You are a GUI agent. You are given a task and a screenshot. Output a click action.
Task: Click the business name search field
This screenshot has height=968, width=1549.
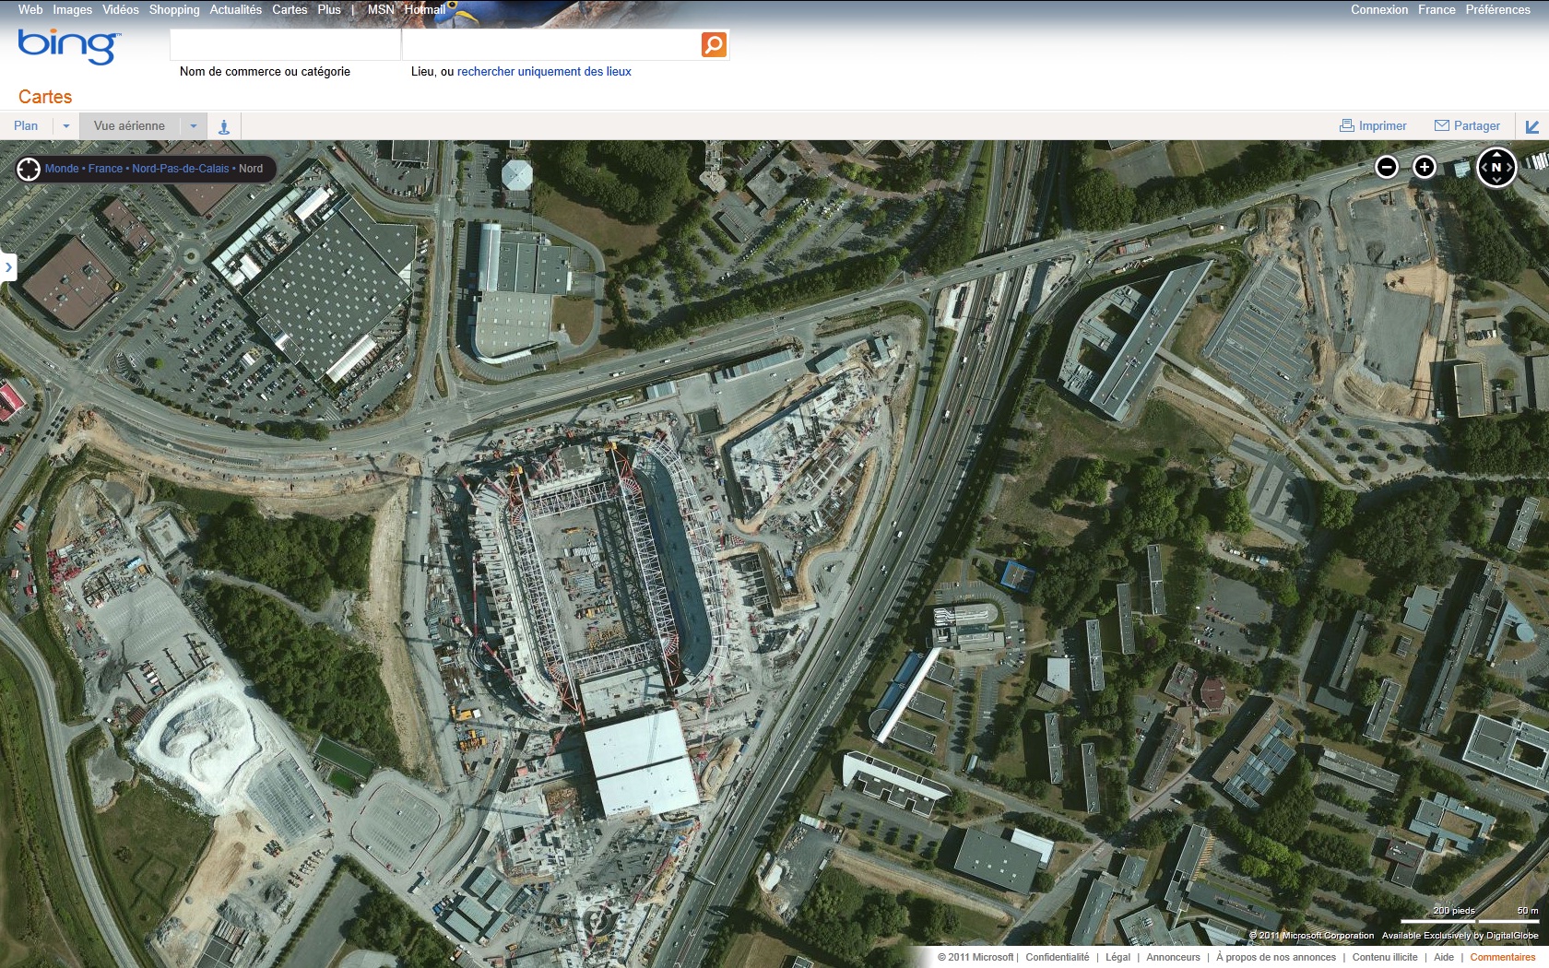pyautogui.click(x=285, y=44)
